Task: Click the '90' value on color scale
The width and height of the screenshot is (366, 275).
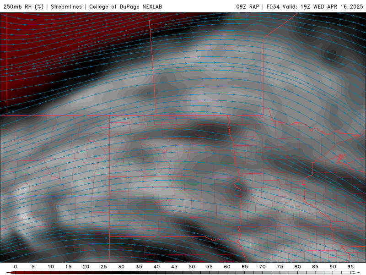Action: (333, 267)
